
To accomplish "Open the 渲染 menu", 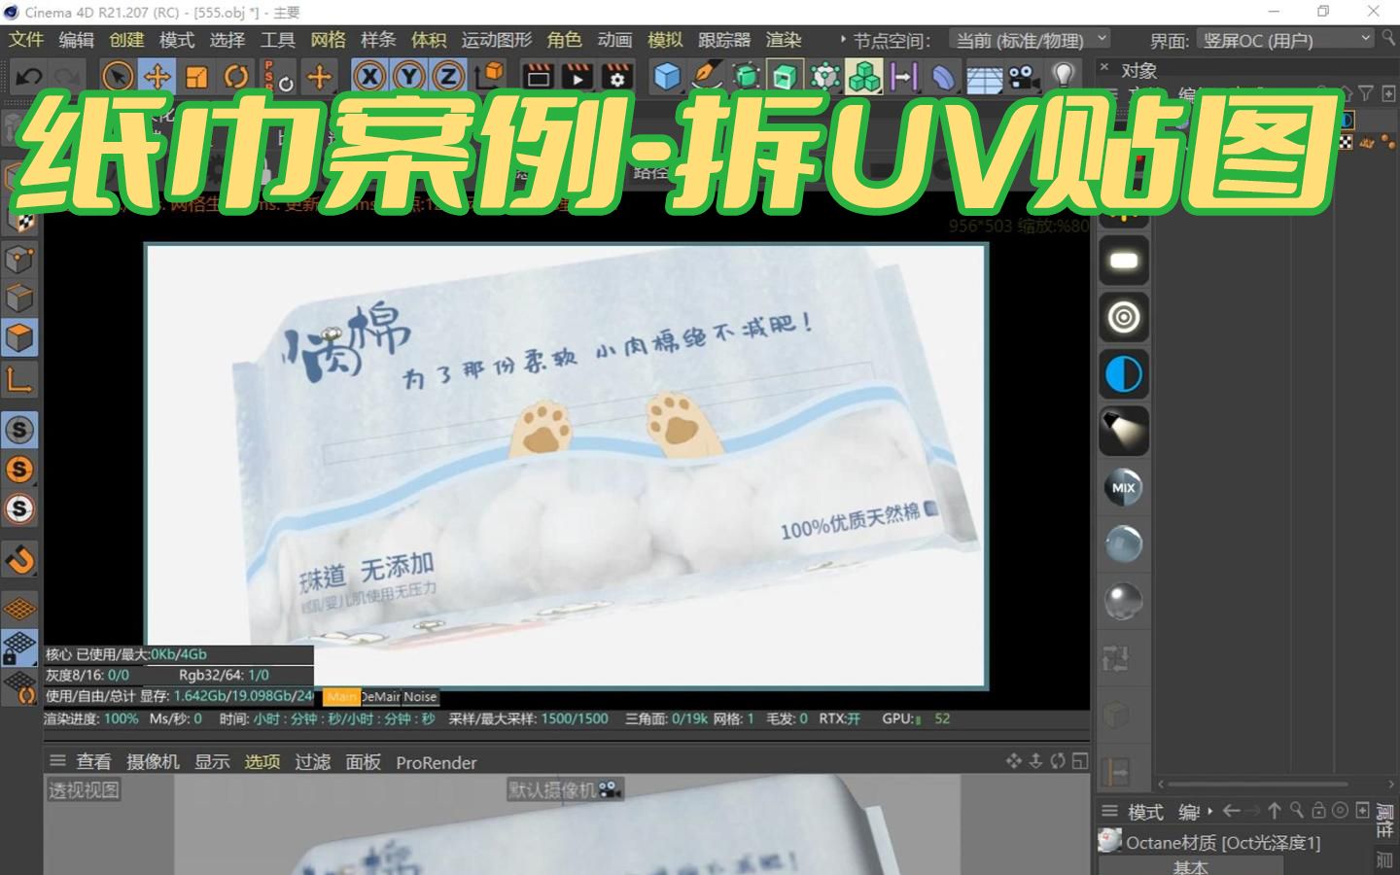I will (783, 40).
